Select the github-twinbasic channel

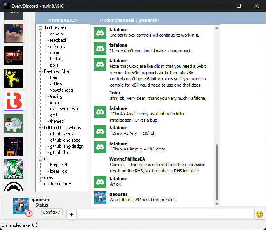65,134
